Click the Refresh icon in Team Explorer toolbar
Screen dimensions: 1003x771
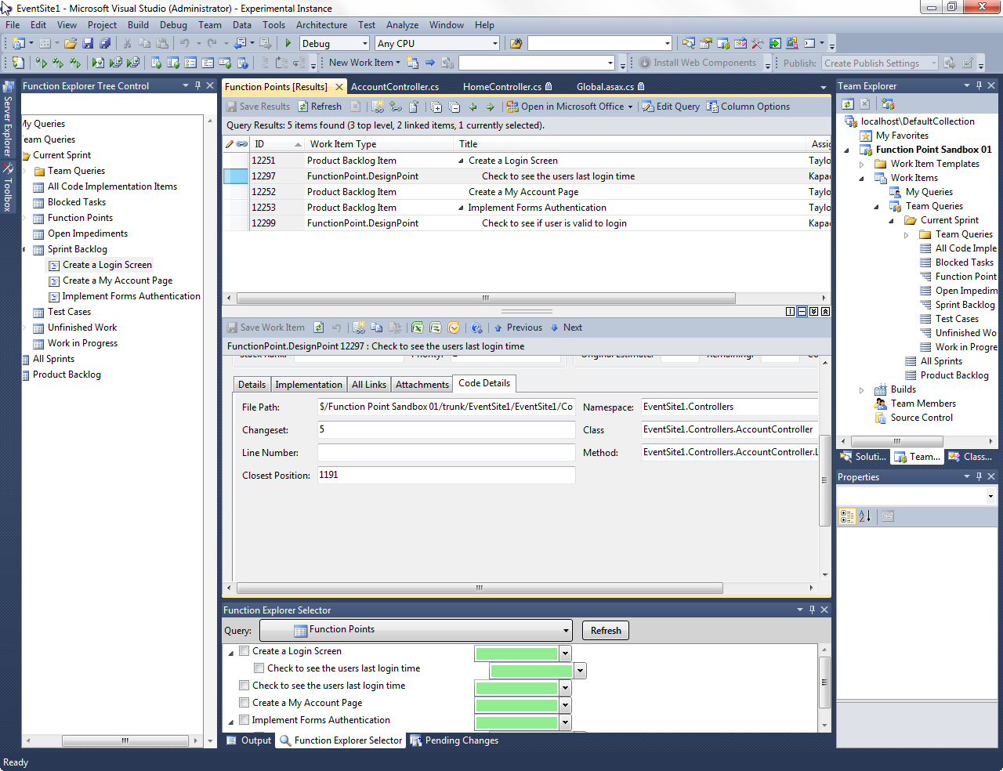click(x=848, y=103)
